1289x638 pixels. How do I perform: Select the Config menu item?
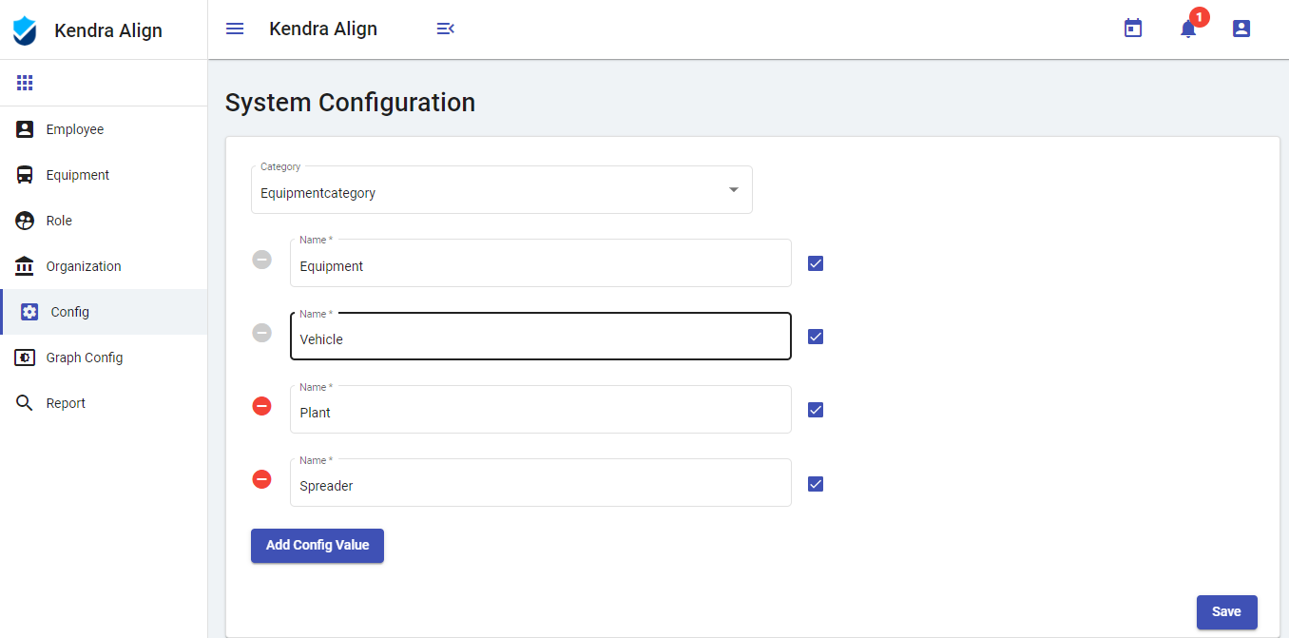104,312
